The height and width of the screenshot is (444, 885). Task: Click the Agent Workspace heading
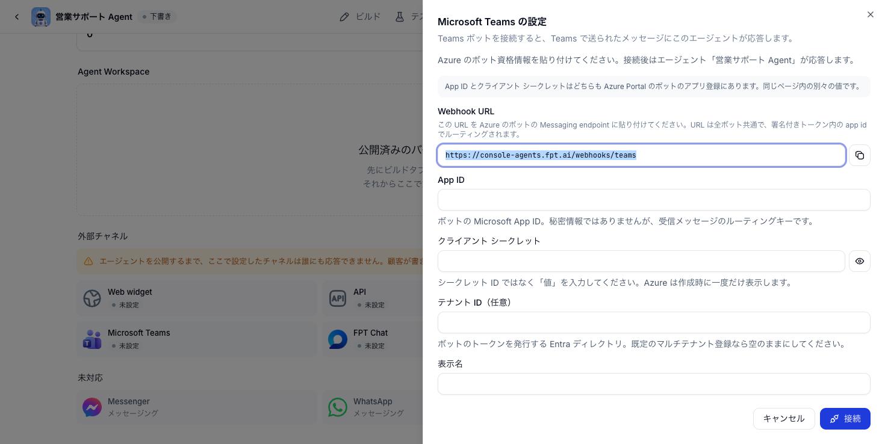(x=114, y=72)
